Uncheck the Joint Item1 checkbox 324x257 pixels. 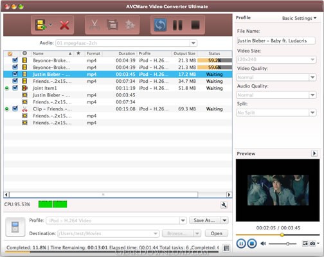pos(15,88)
